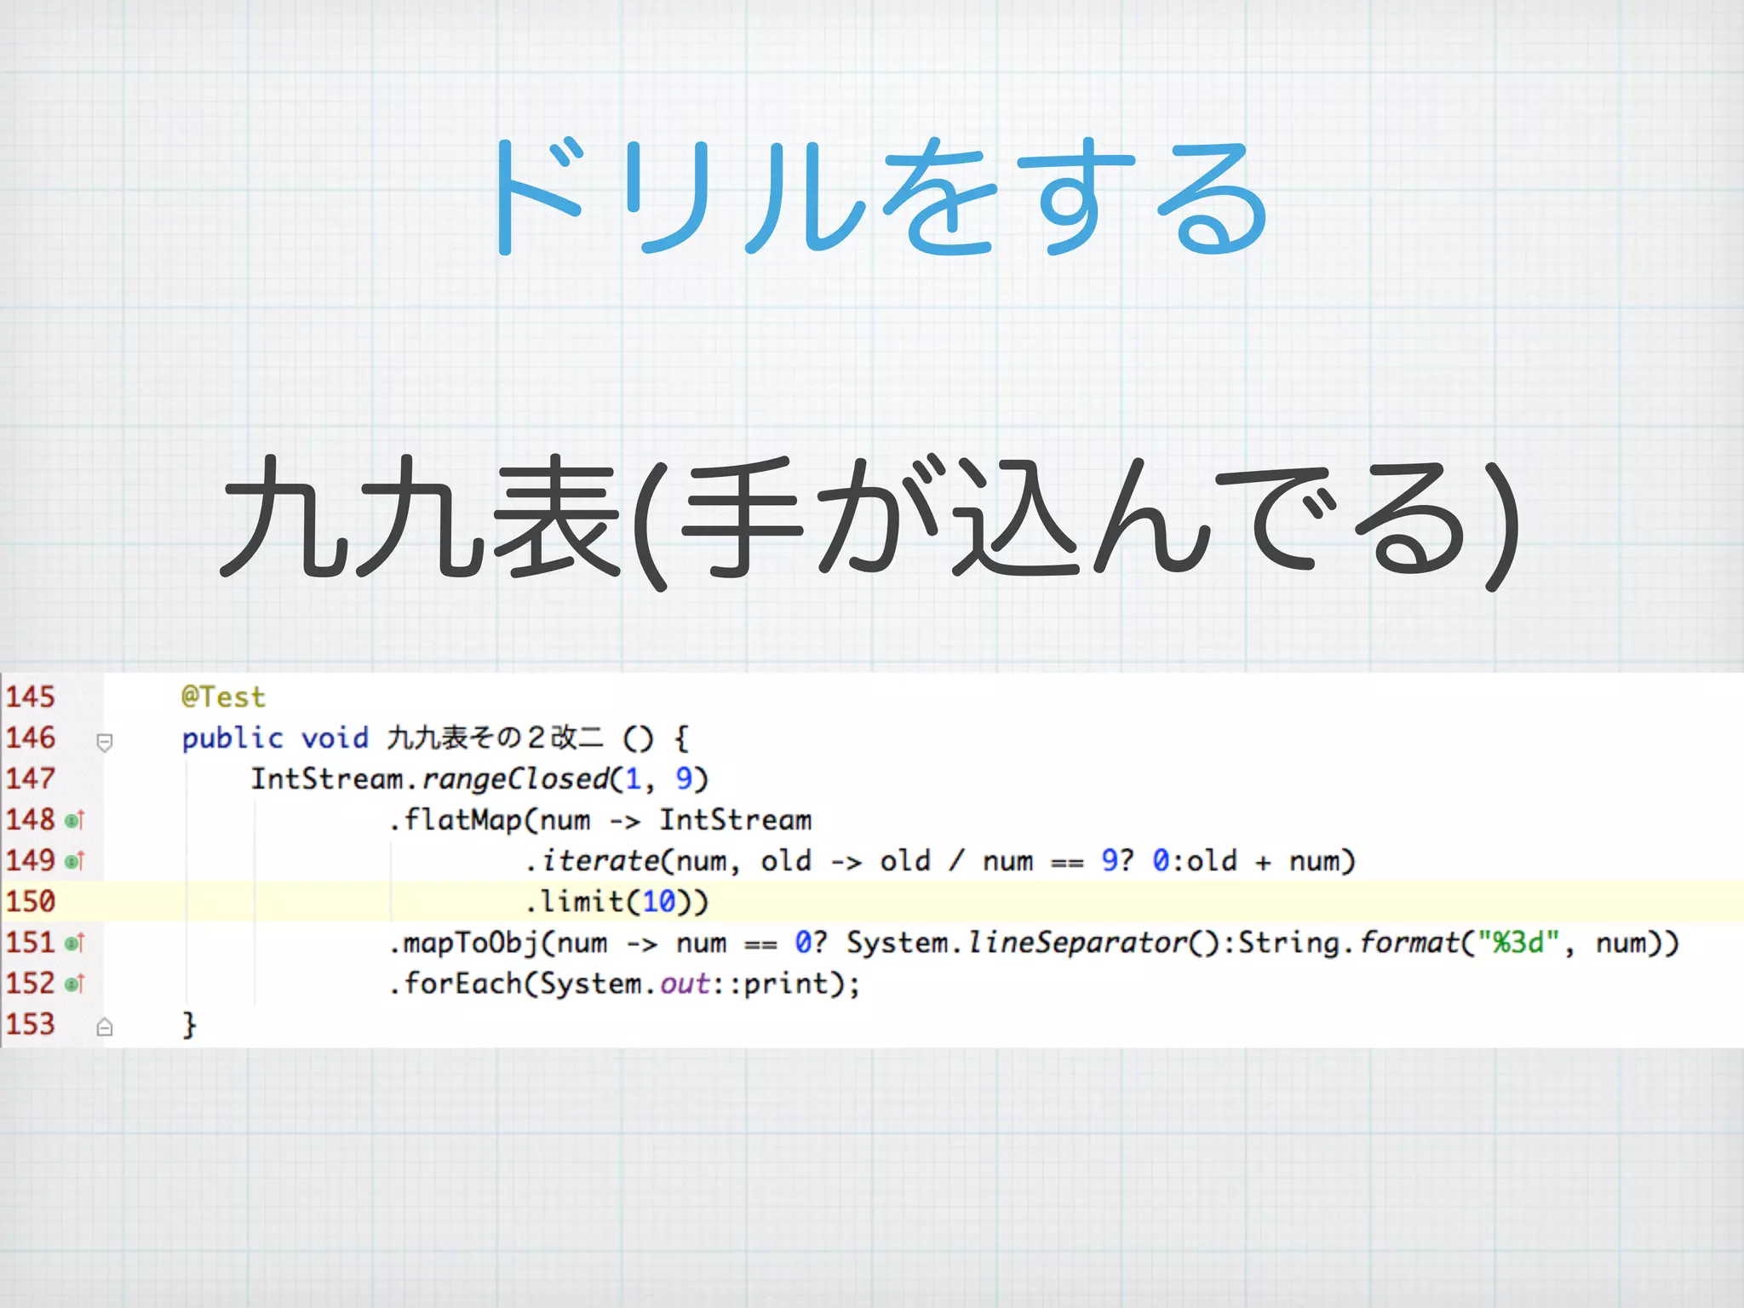Collapse the method with line 146 fold marker
This screenshot has width=1744, height=1308.
coord(105,743)
